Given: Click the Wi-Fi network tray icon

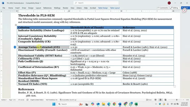Looking at the screenshot, I should [172, 104].
